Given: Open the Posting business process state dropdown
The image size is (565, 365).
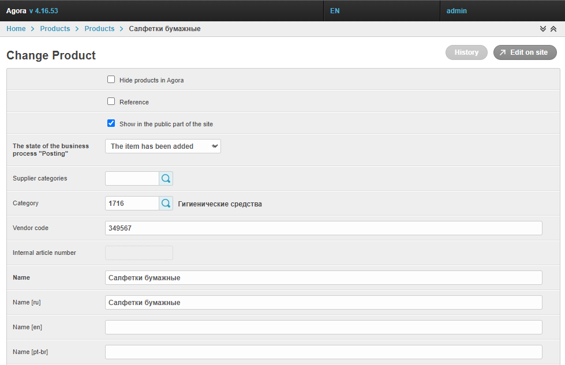Looking at the screenshot, I should pos(163,146).
